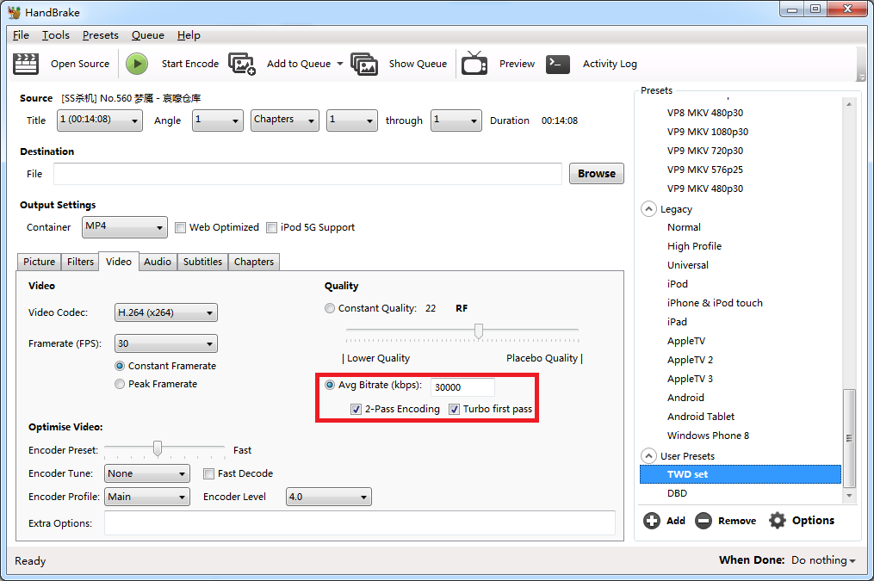Click the HandBrake app icon in title bar
The width and height of the screenshot is (874, 581).
pos(14,12)
